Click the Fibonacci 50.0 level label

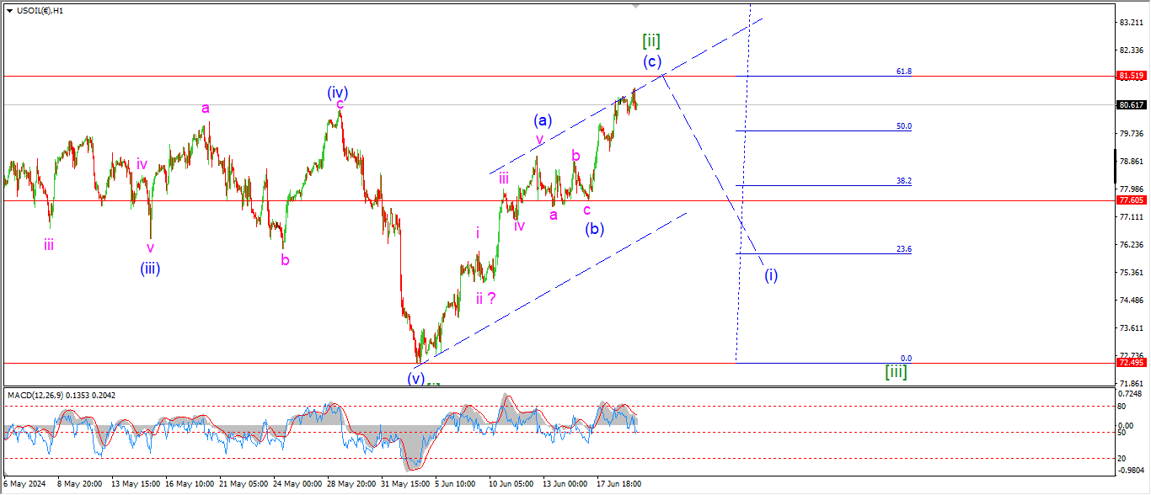coord(903,126)
